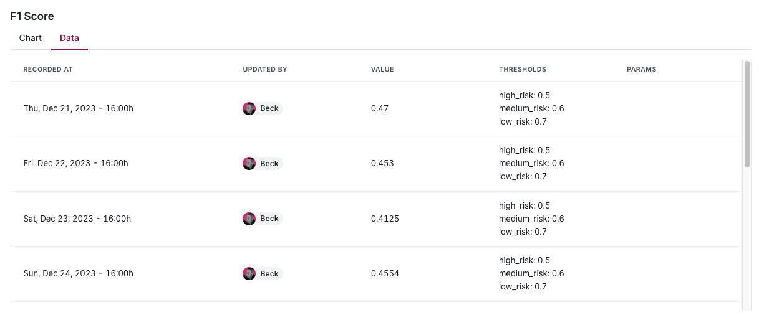Click the Value column header
Screen dimensions: 759x320
[x=382, y=69]
